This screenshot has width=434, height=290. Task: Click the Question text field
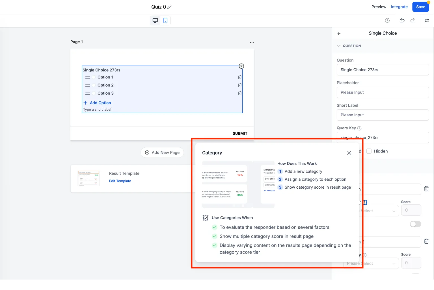(x=383, y=70)
